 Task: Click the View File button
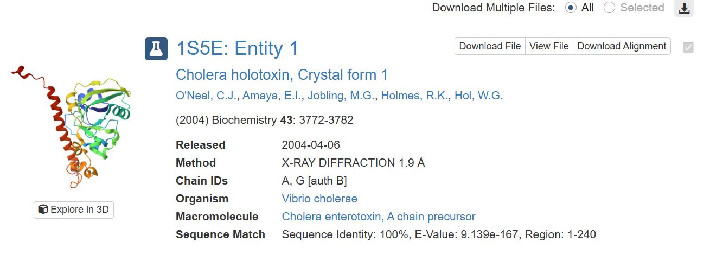pos(549,46)
